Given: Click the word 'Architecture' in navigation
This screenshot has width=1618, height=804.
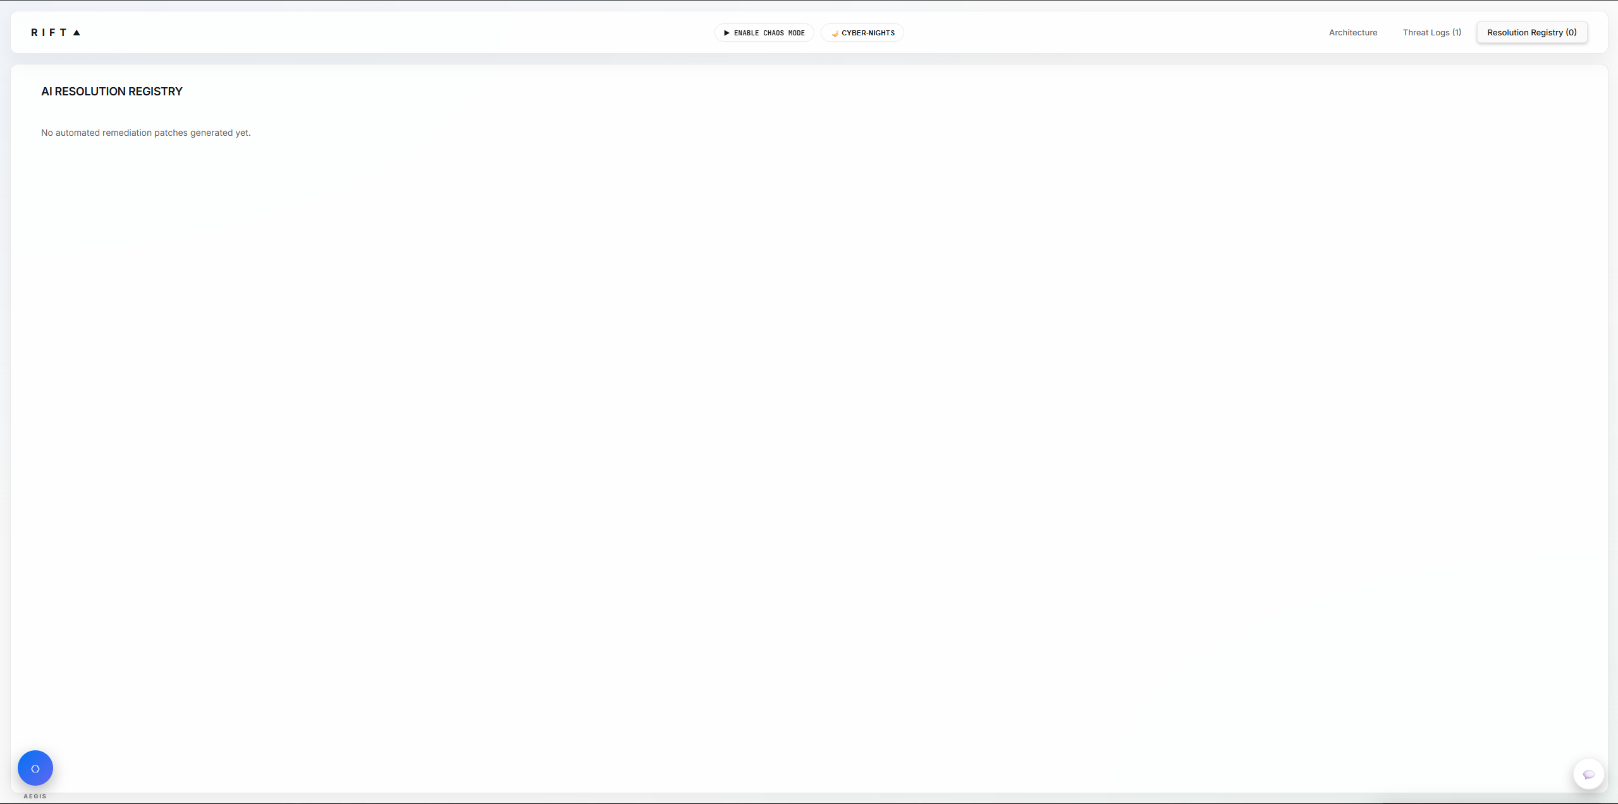Looking at the screenshot, I should coord(1352,33).
